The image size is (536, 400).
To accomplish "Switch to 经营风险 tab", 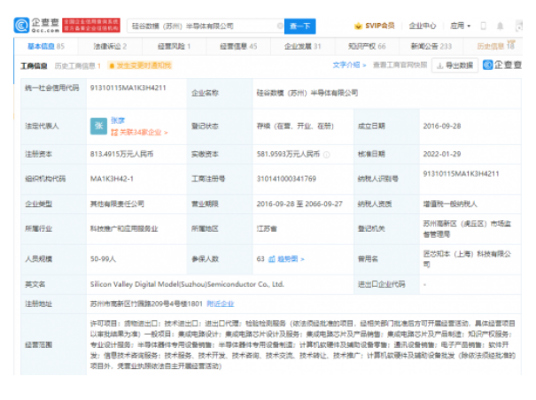I will pos(174,46).
